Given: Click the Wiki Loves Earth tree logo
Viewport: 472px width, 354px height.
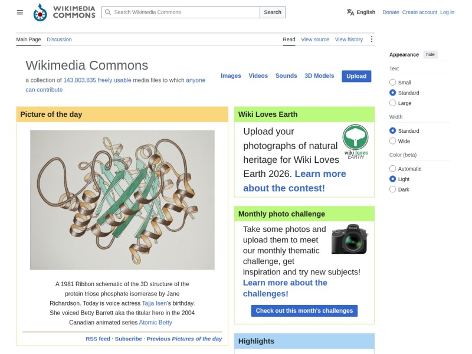Looking at the screenshot, I should click(356, 142).
